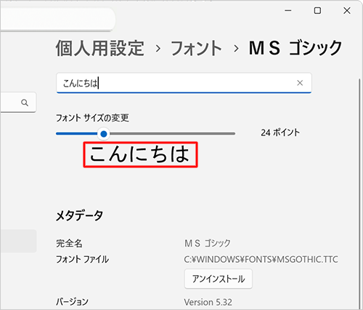This screenshot has width=363, height=310.
Task: Click the search magnifier icon in sidebar
Action: pos(25,103)
